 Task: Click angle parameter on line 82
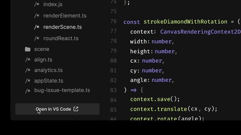(139, 80)
